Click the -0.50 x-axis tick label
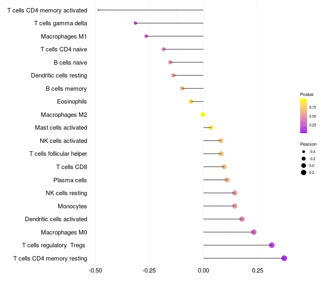The width and height of the screenshot is (321, 281). 95,270
